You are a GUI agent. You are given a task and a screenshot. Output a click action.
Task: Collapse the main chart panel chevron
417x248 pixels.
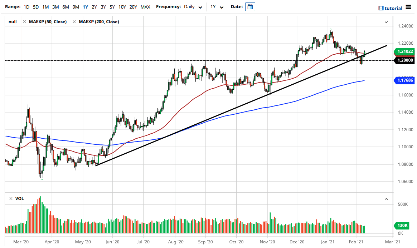point(386,22)
